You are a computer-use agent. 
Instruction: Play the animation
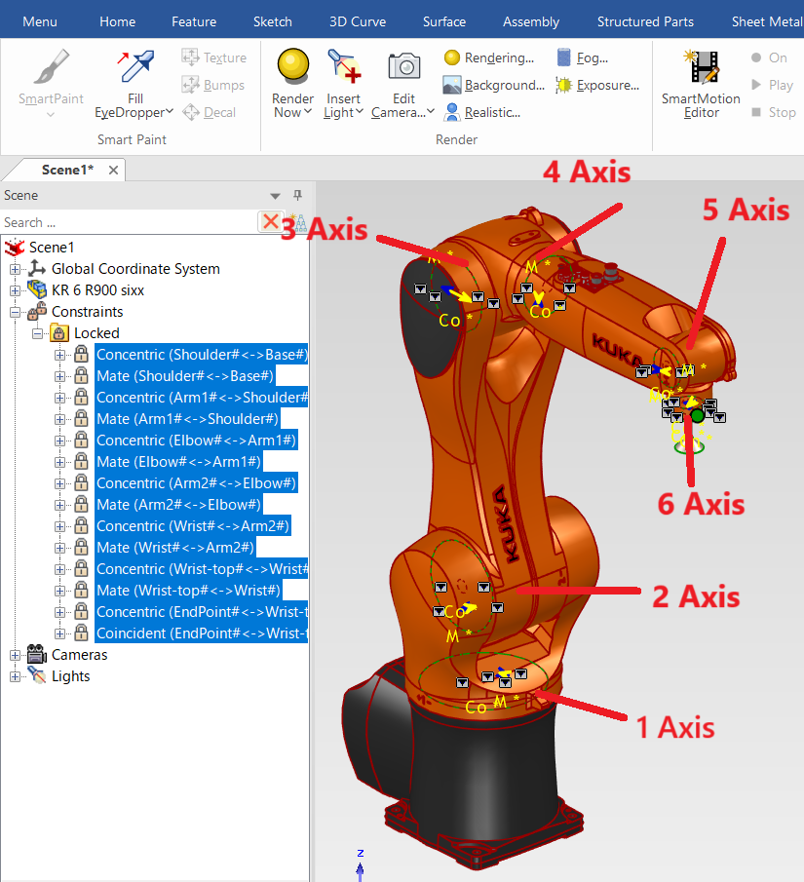[x=772, y=85]
